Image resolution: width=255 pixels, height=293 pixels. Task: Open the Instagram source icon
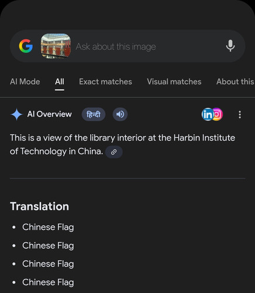pyautogui.click(x=218, y=114)
